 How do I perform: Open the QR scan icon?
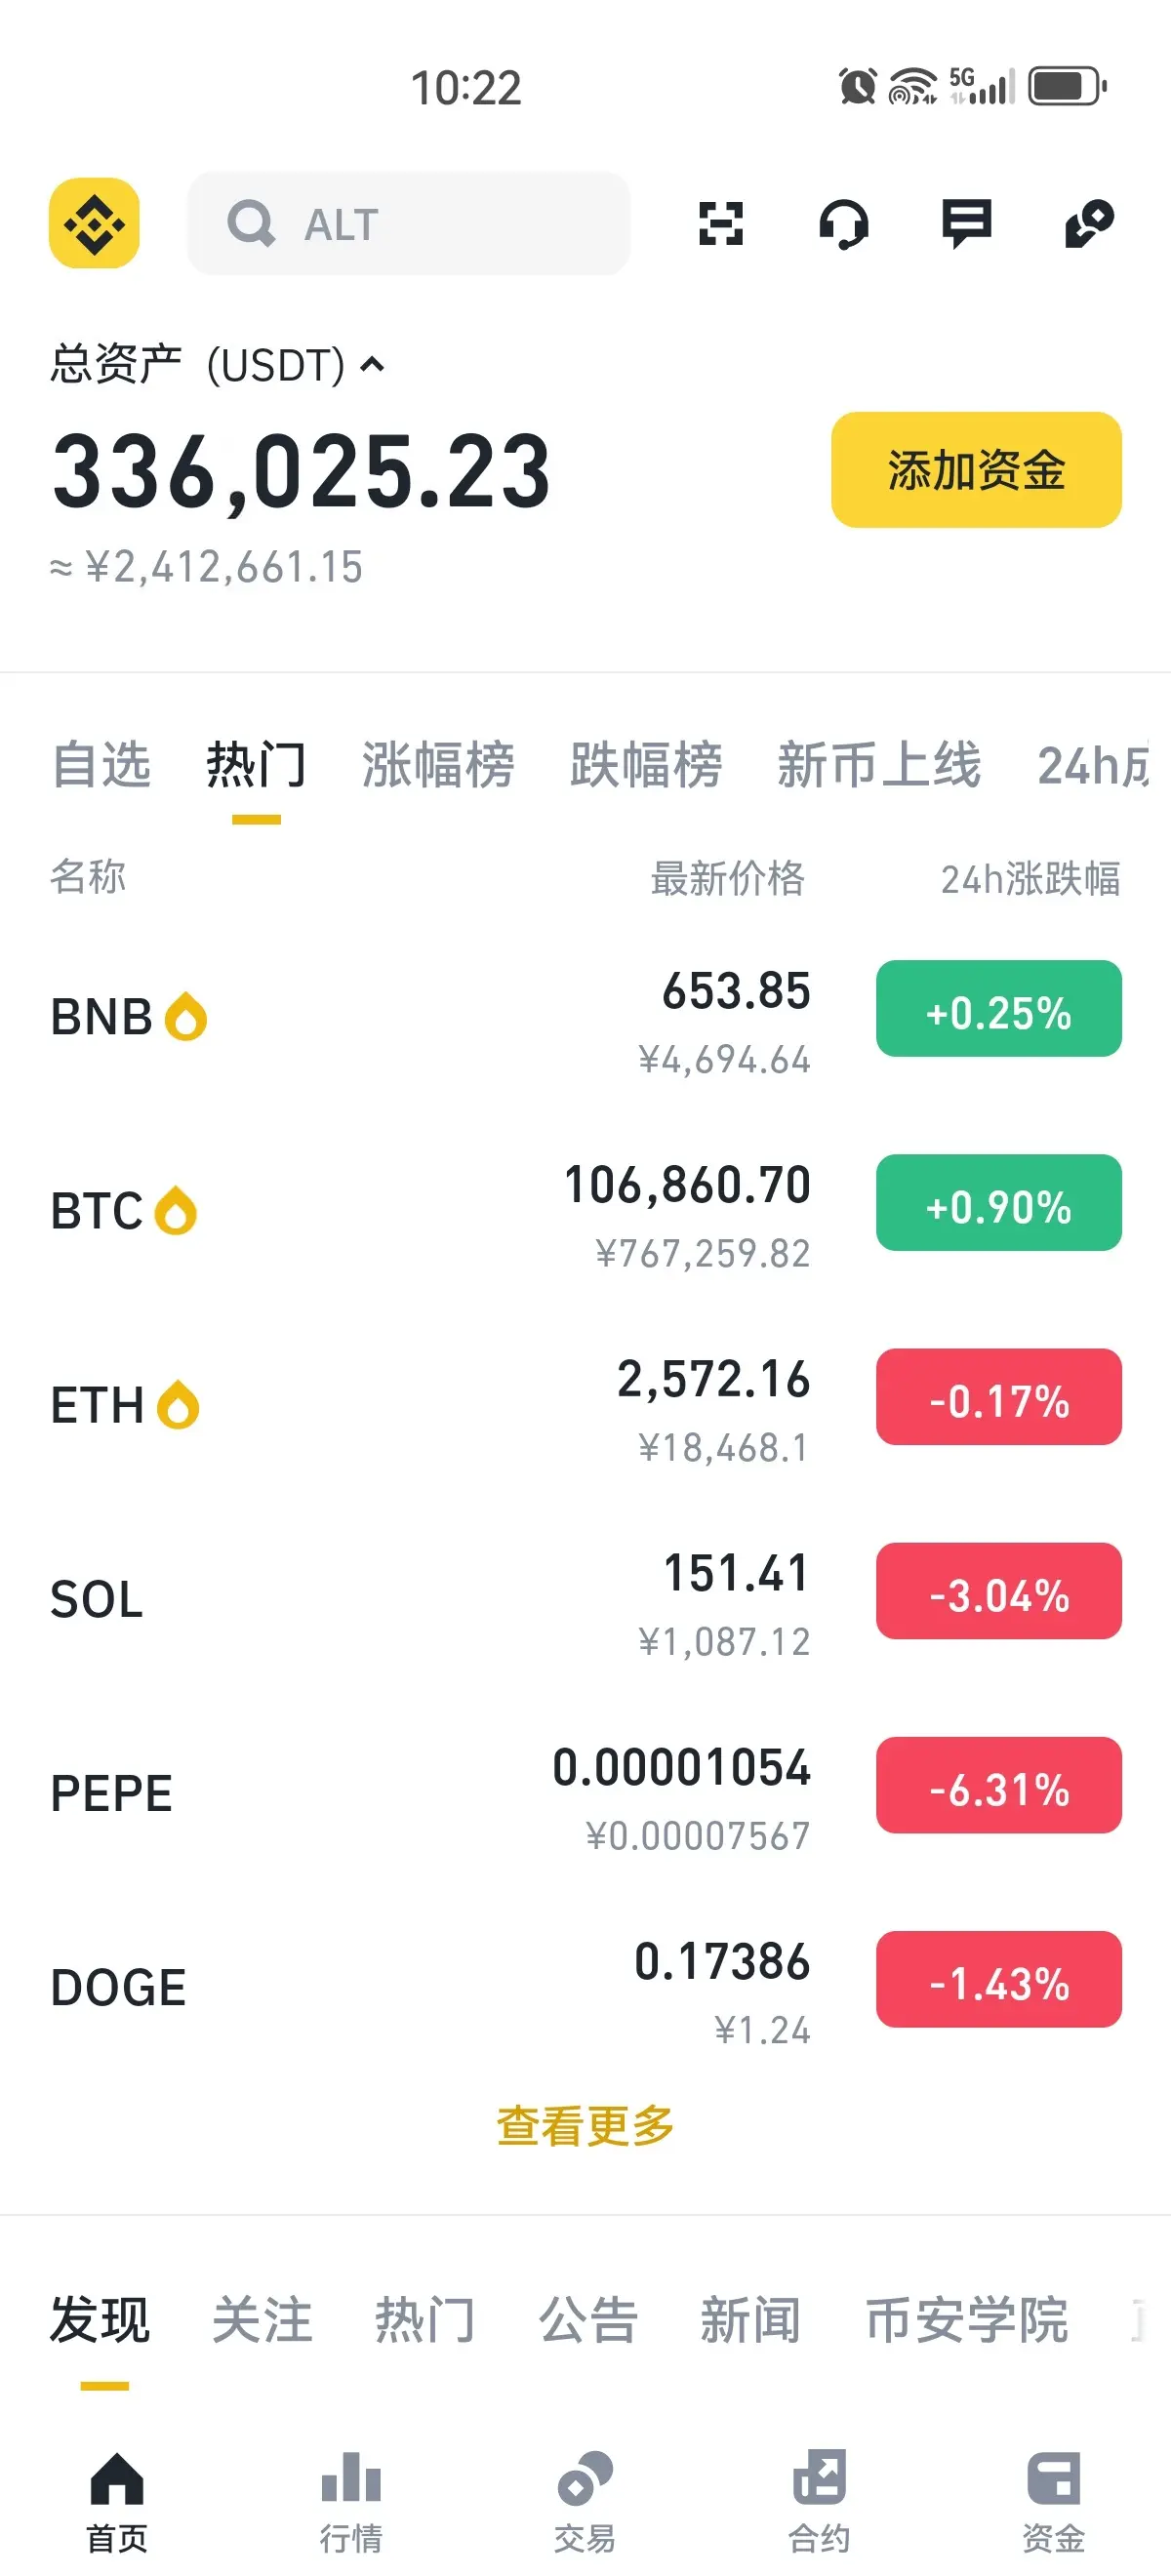721,223
